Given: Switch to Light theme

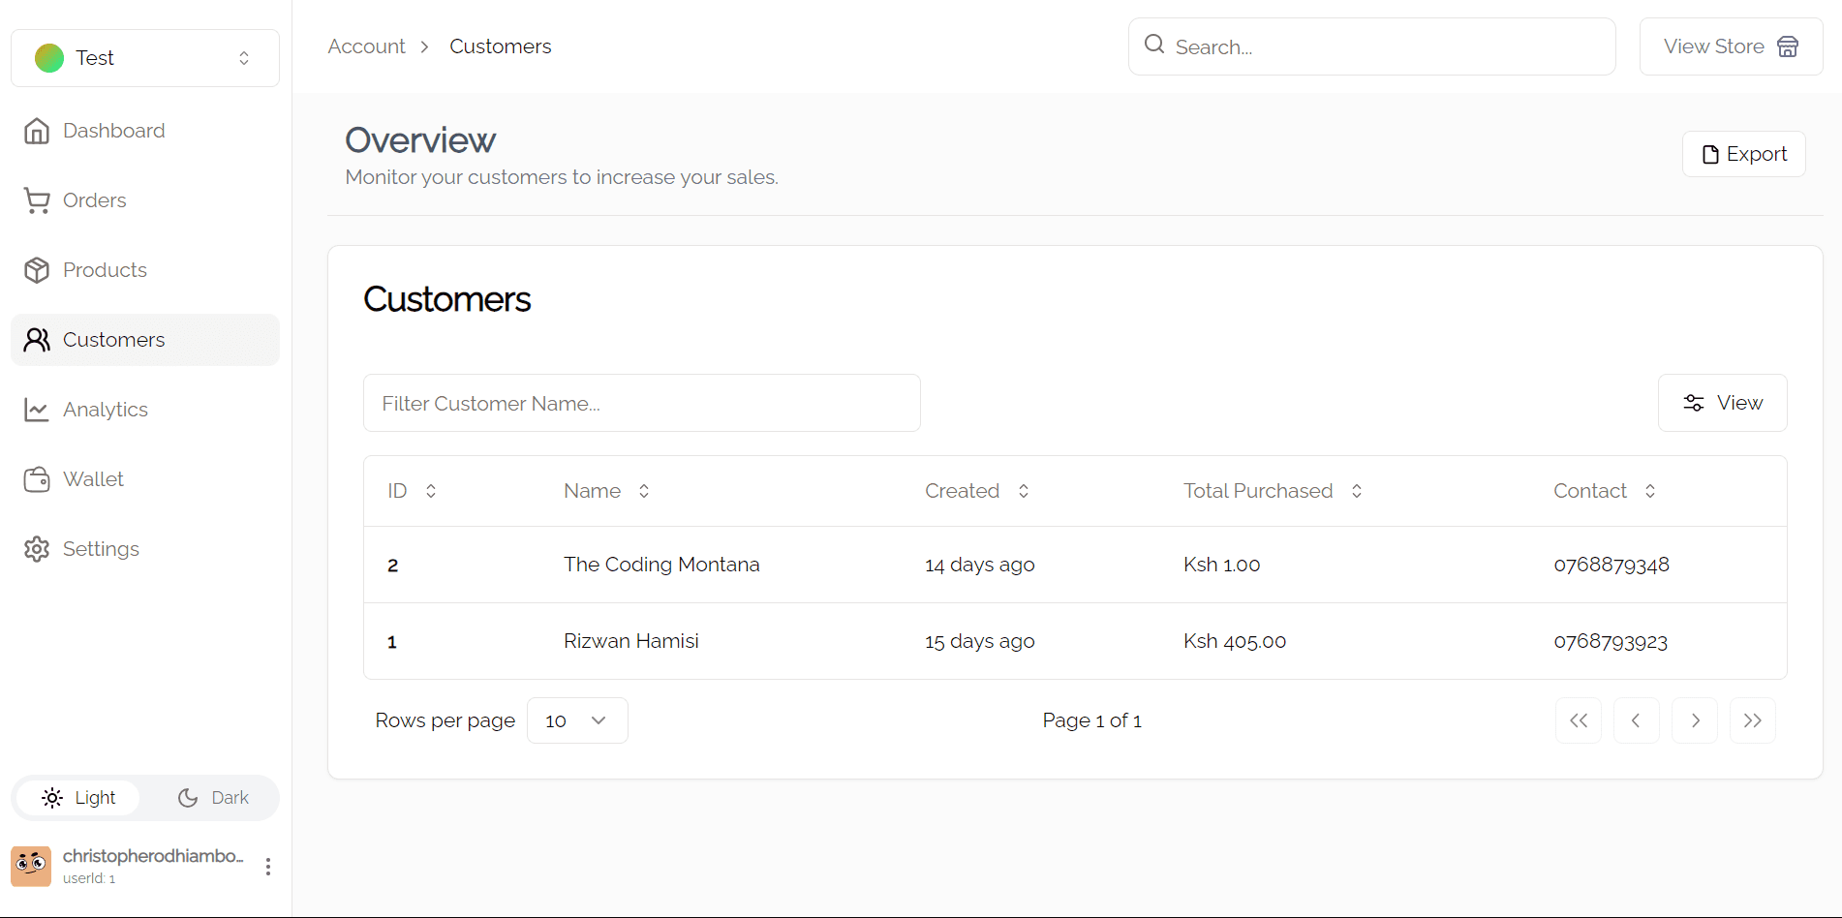Looking at the screenshot, I should tap(78, 798).
